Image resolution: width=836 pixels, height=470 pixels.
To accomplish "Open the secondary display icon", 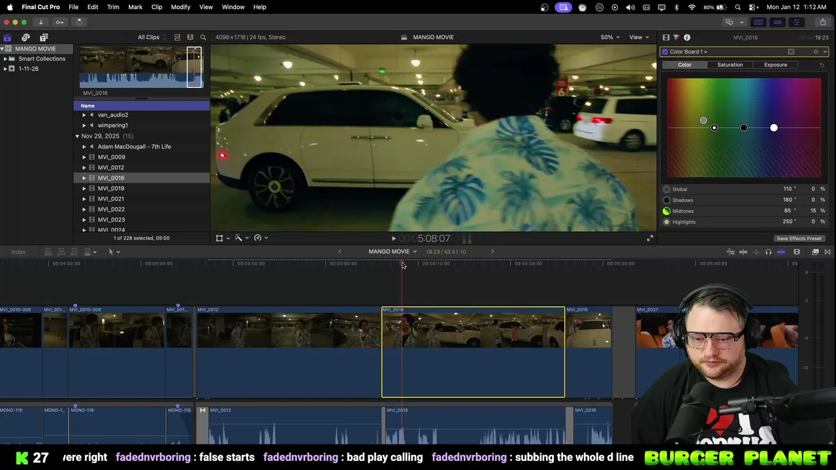I will point(729,22).
